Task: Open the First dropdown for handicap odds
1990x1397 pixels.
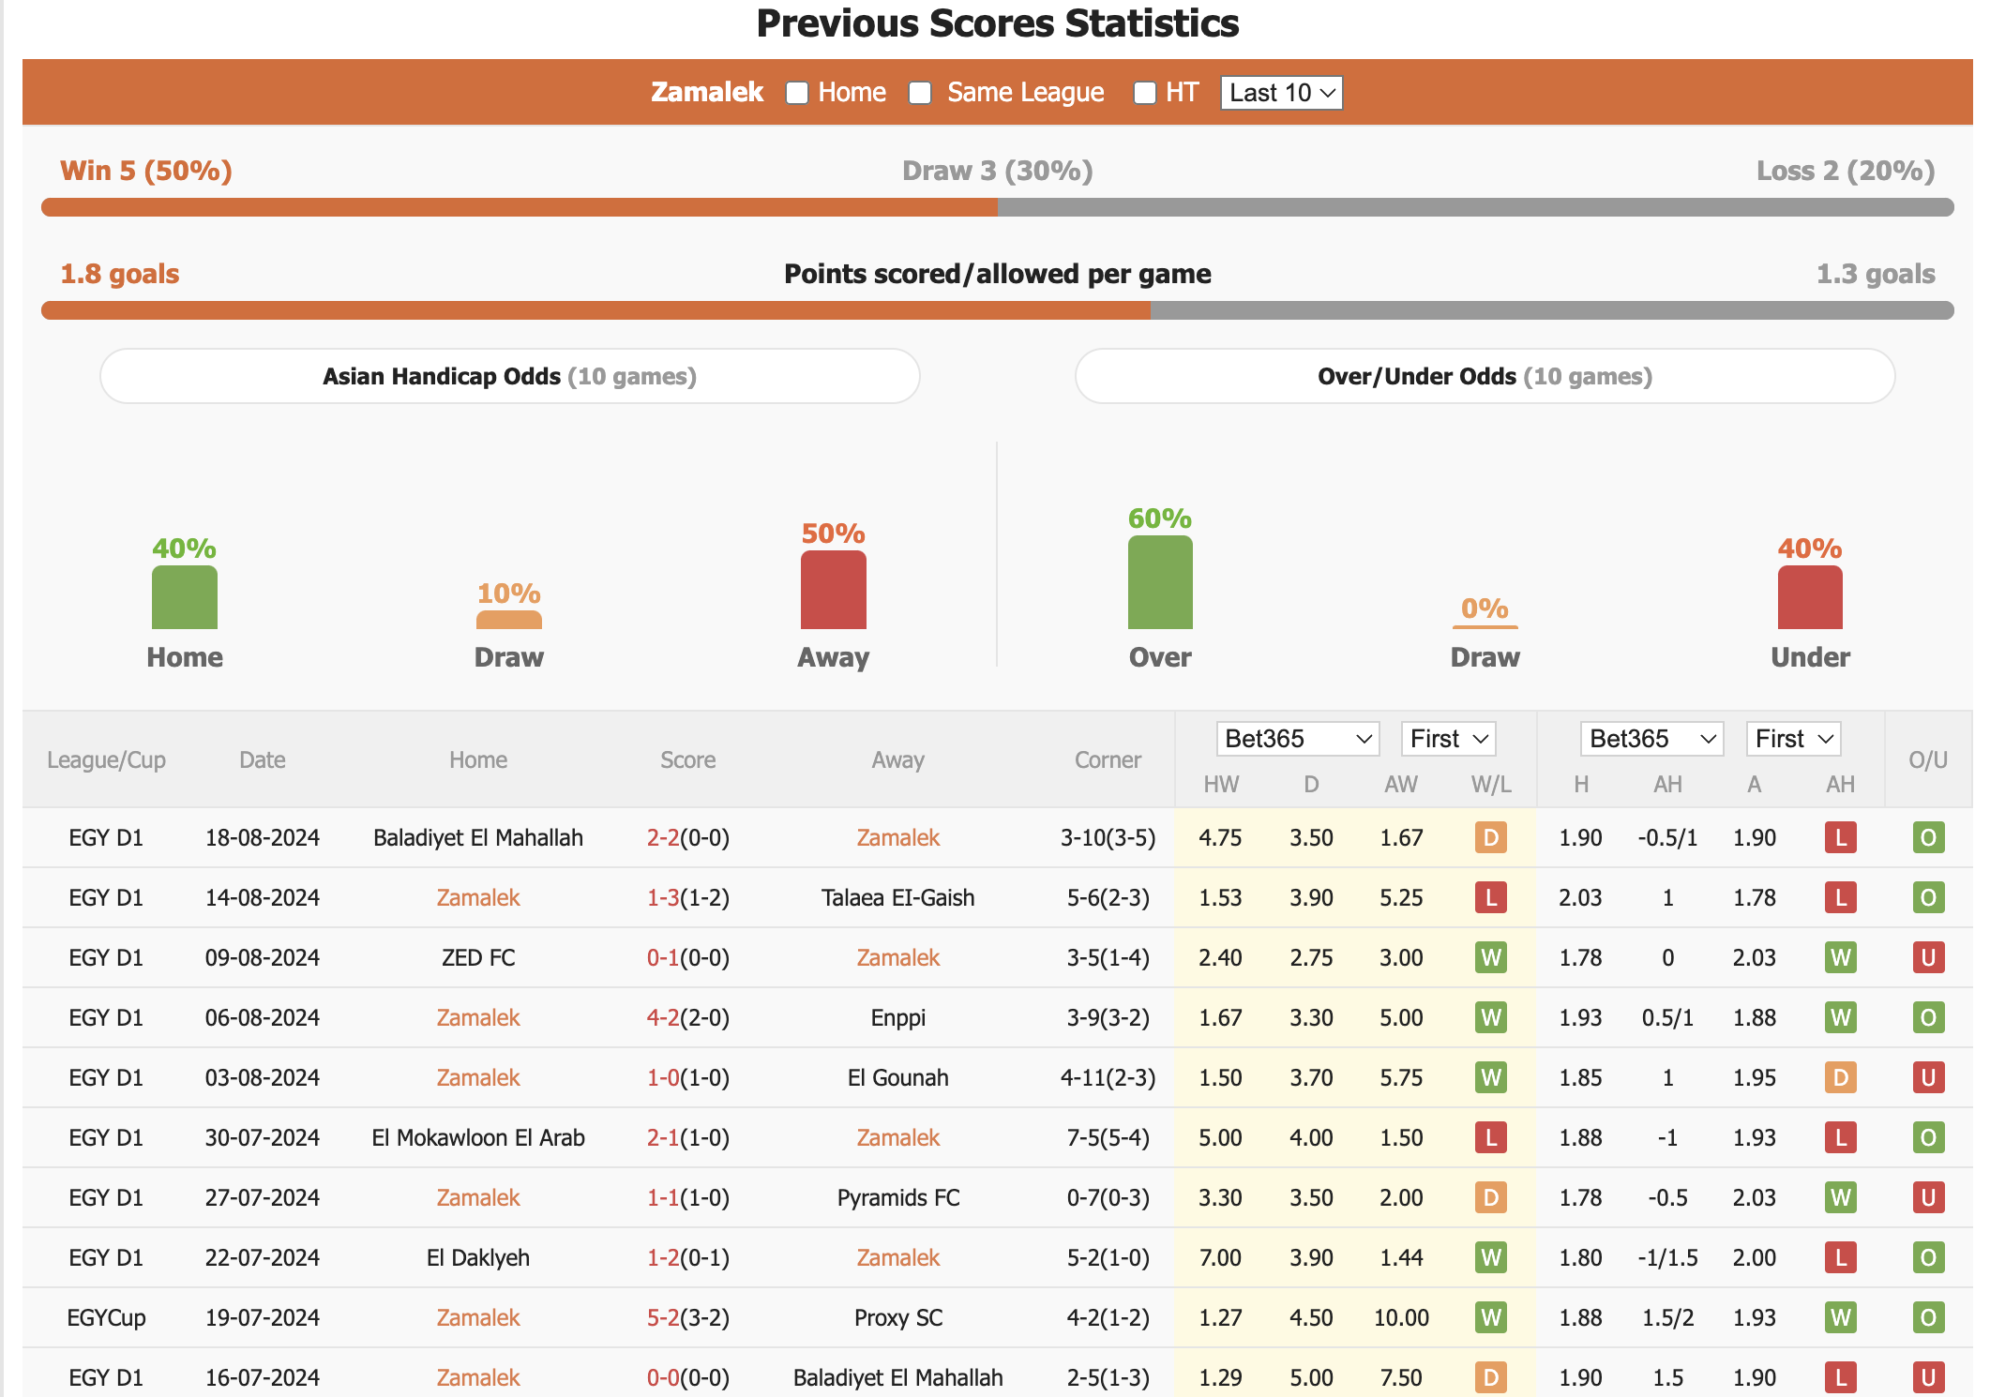Action: (1793, 739)
